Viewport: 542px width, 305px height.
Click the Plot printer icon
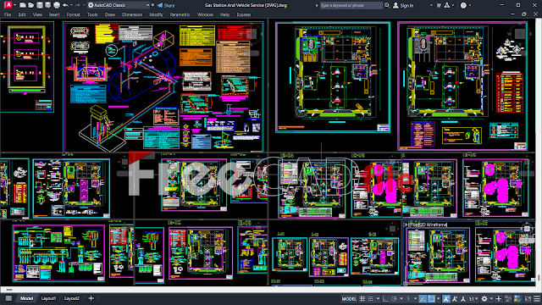point(57,5)
